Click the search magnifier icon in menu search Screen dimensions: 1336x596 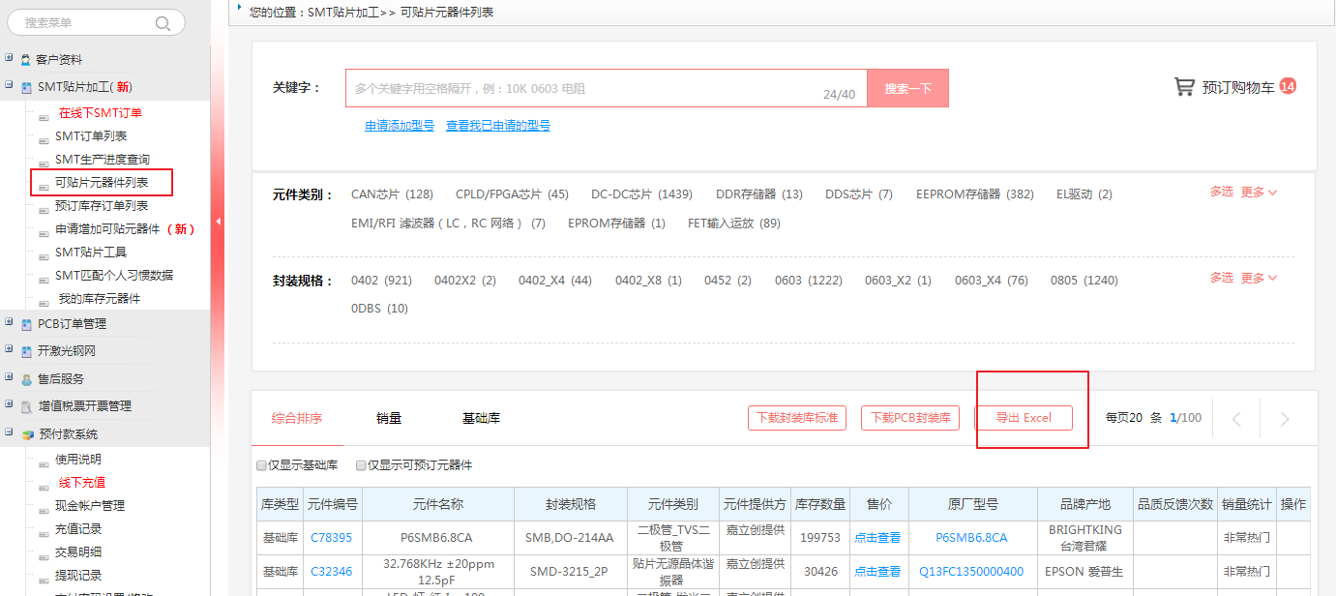(163, 23)
